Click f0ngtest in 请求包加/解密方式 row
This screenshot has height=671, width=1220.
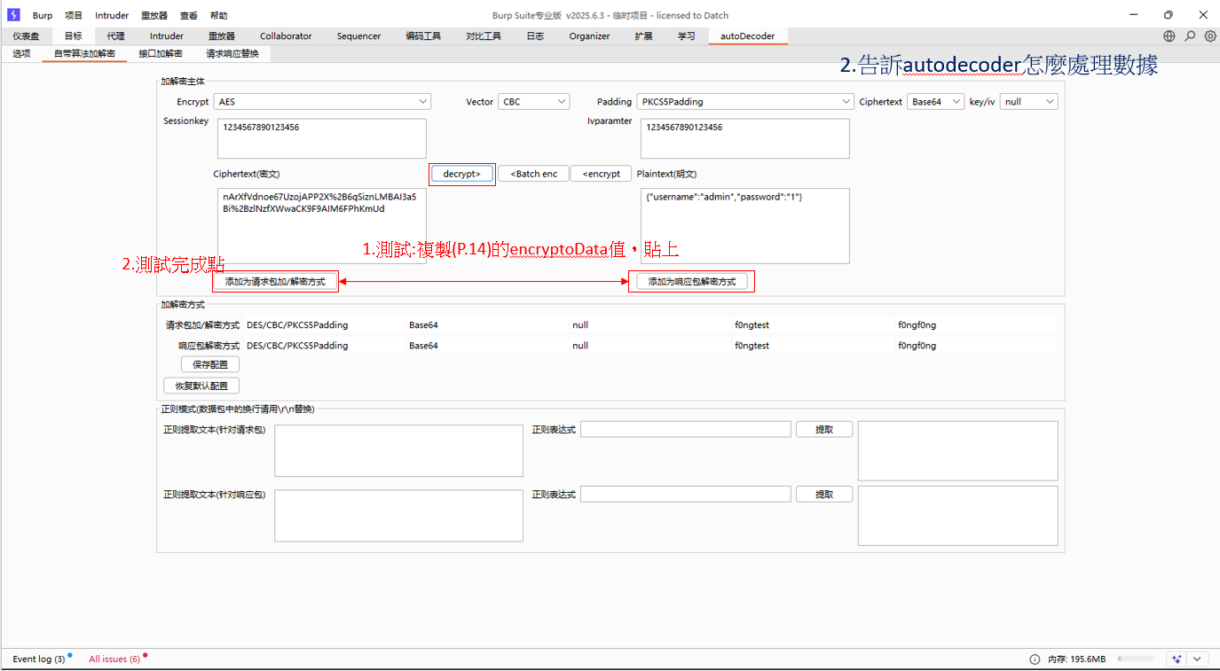coord(752,325)
